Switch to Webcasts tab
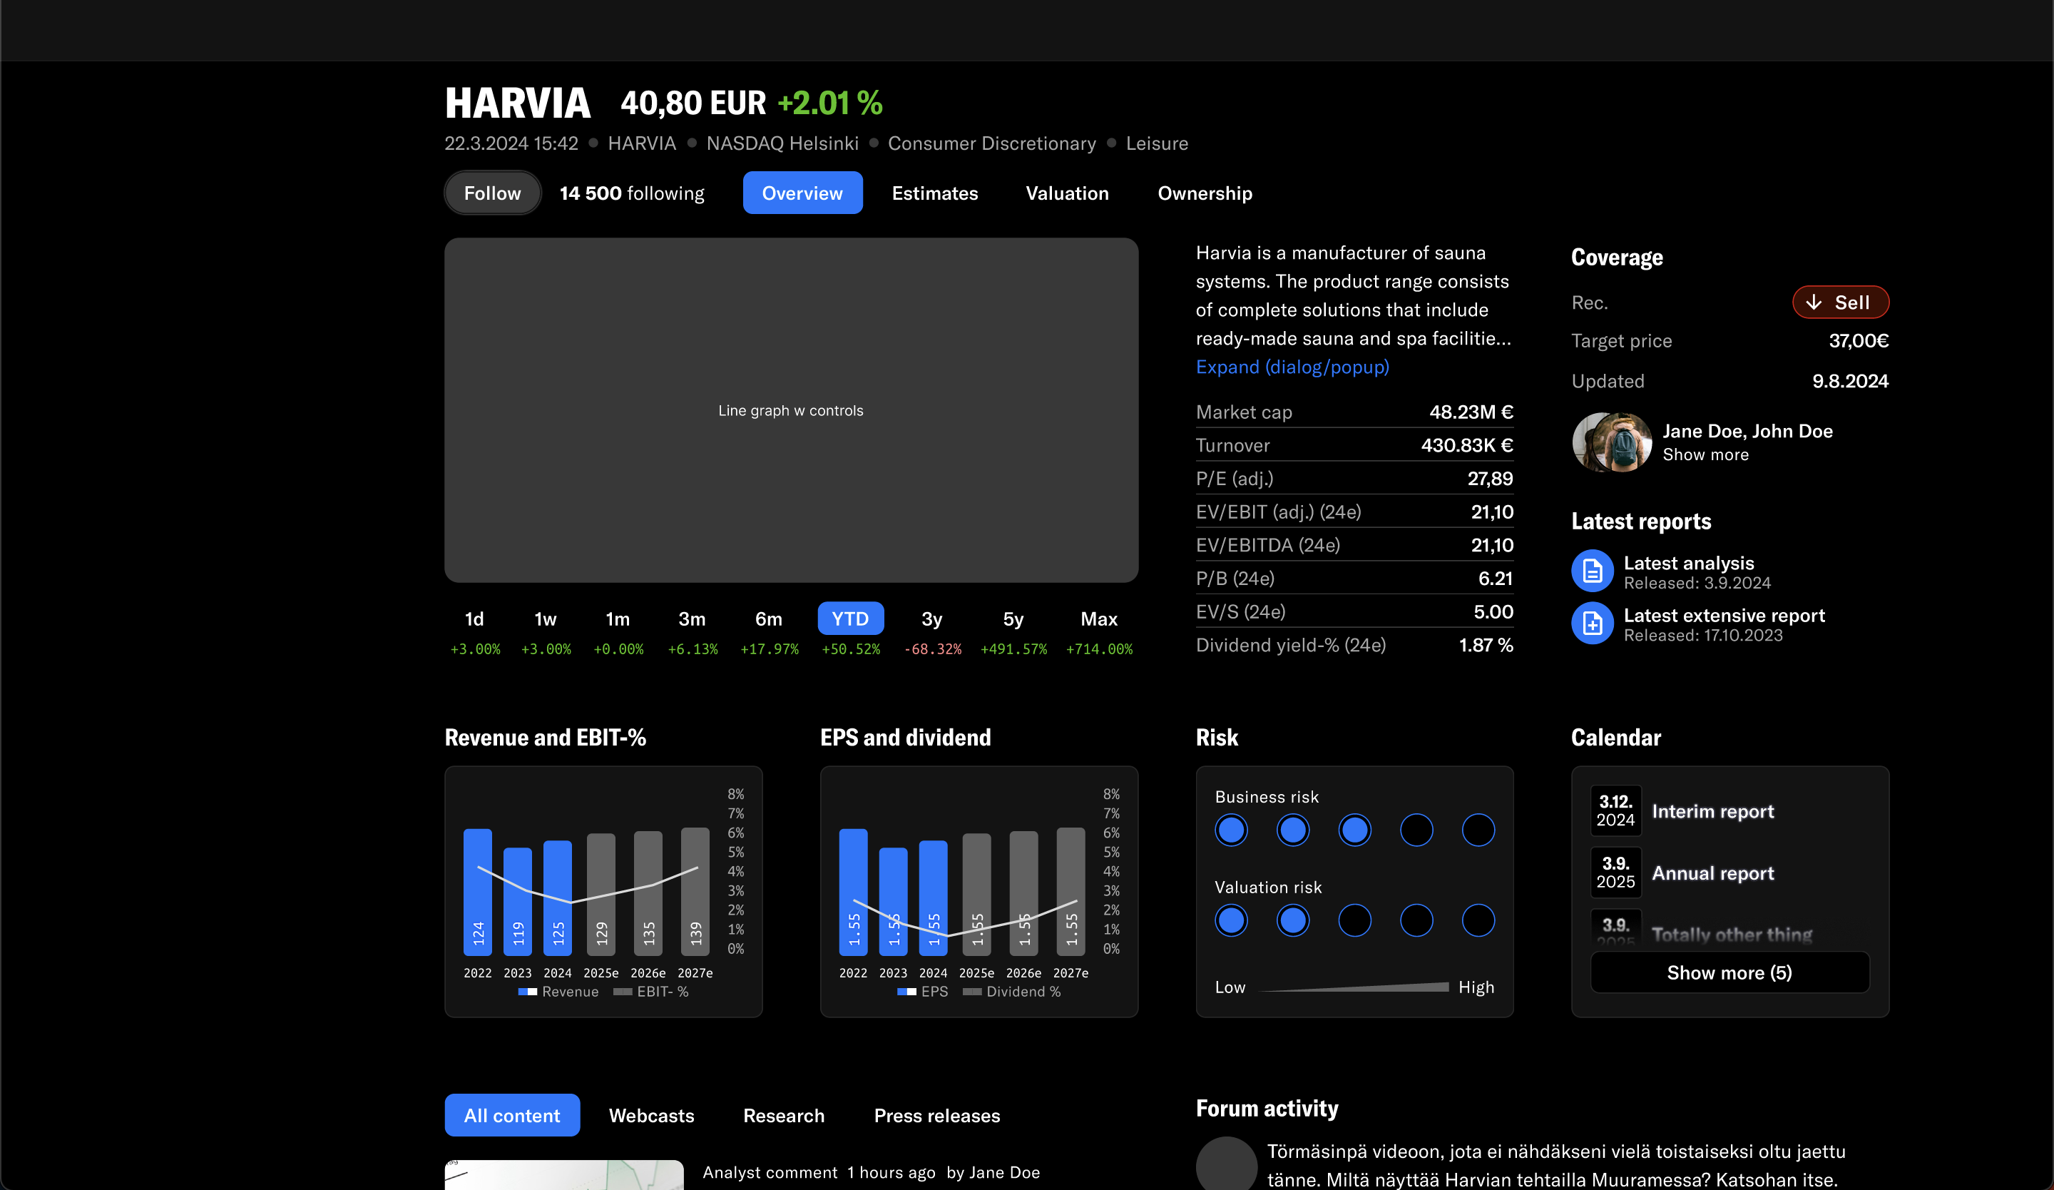 pos(651,1115)
